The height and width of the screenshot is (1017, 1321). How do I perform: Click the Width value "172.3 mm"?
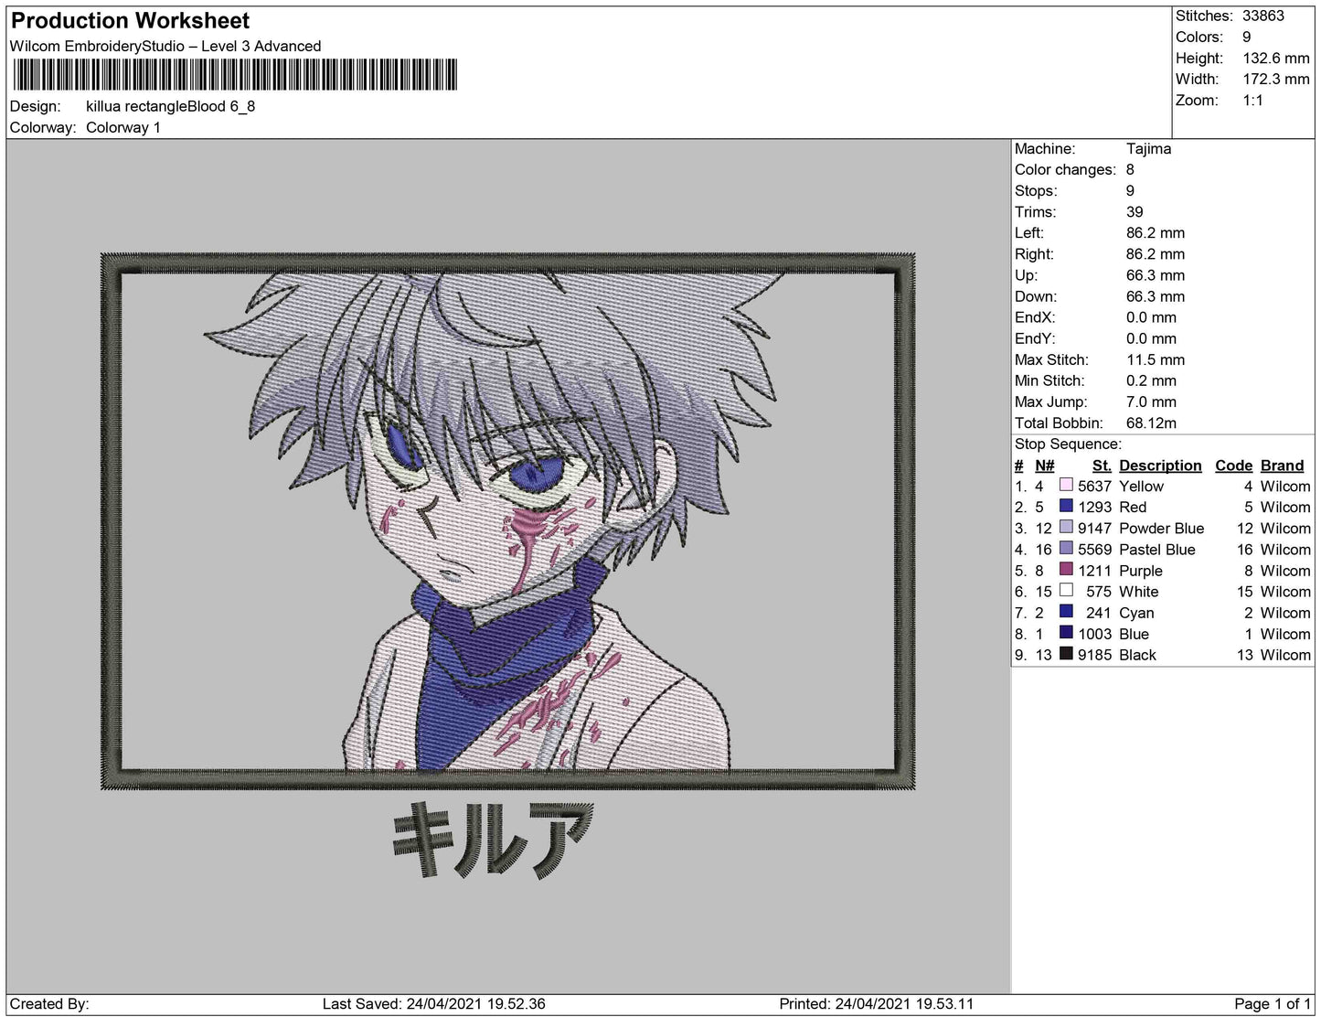tap(1276, 79)
